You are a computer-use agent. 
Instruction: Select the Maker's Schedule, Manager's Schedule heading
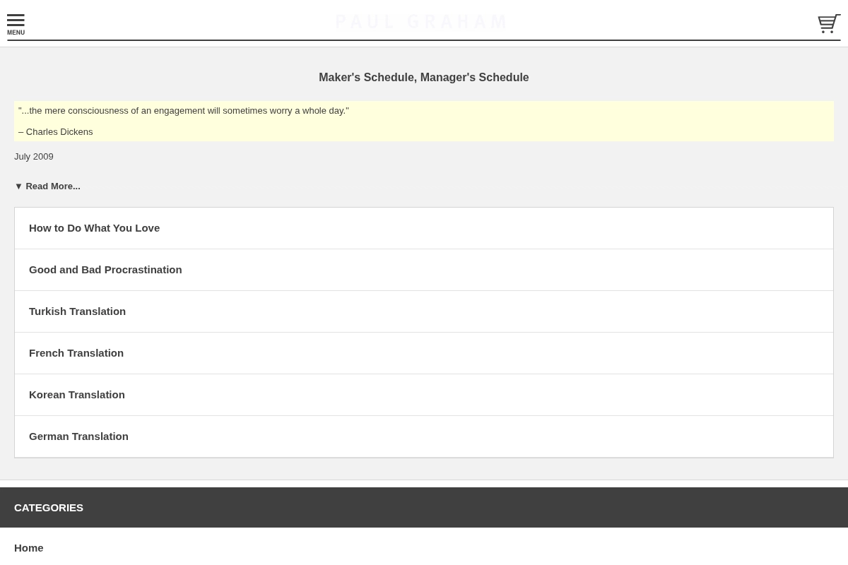coord(424,78)
